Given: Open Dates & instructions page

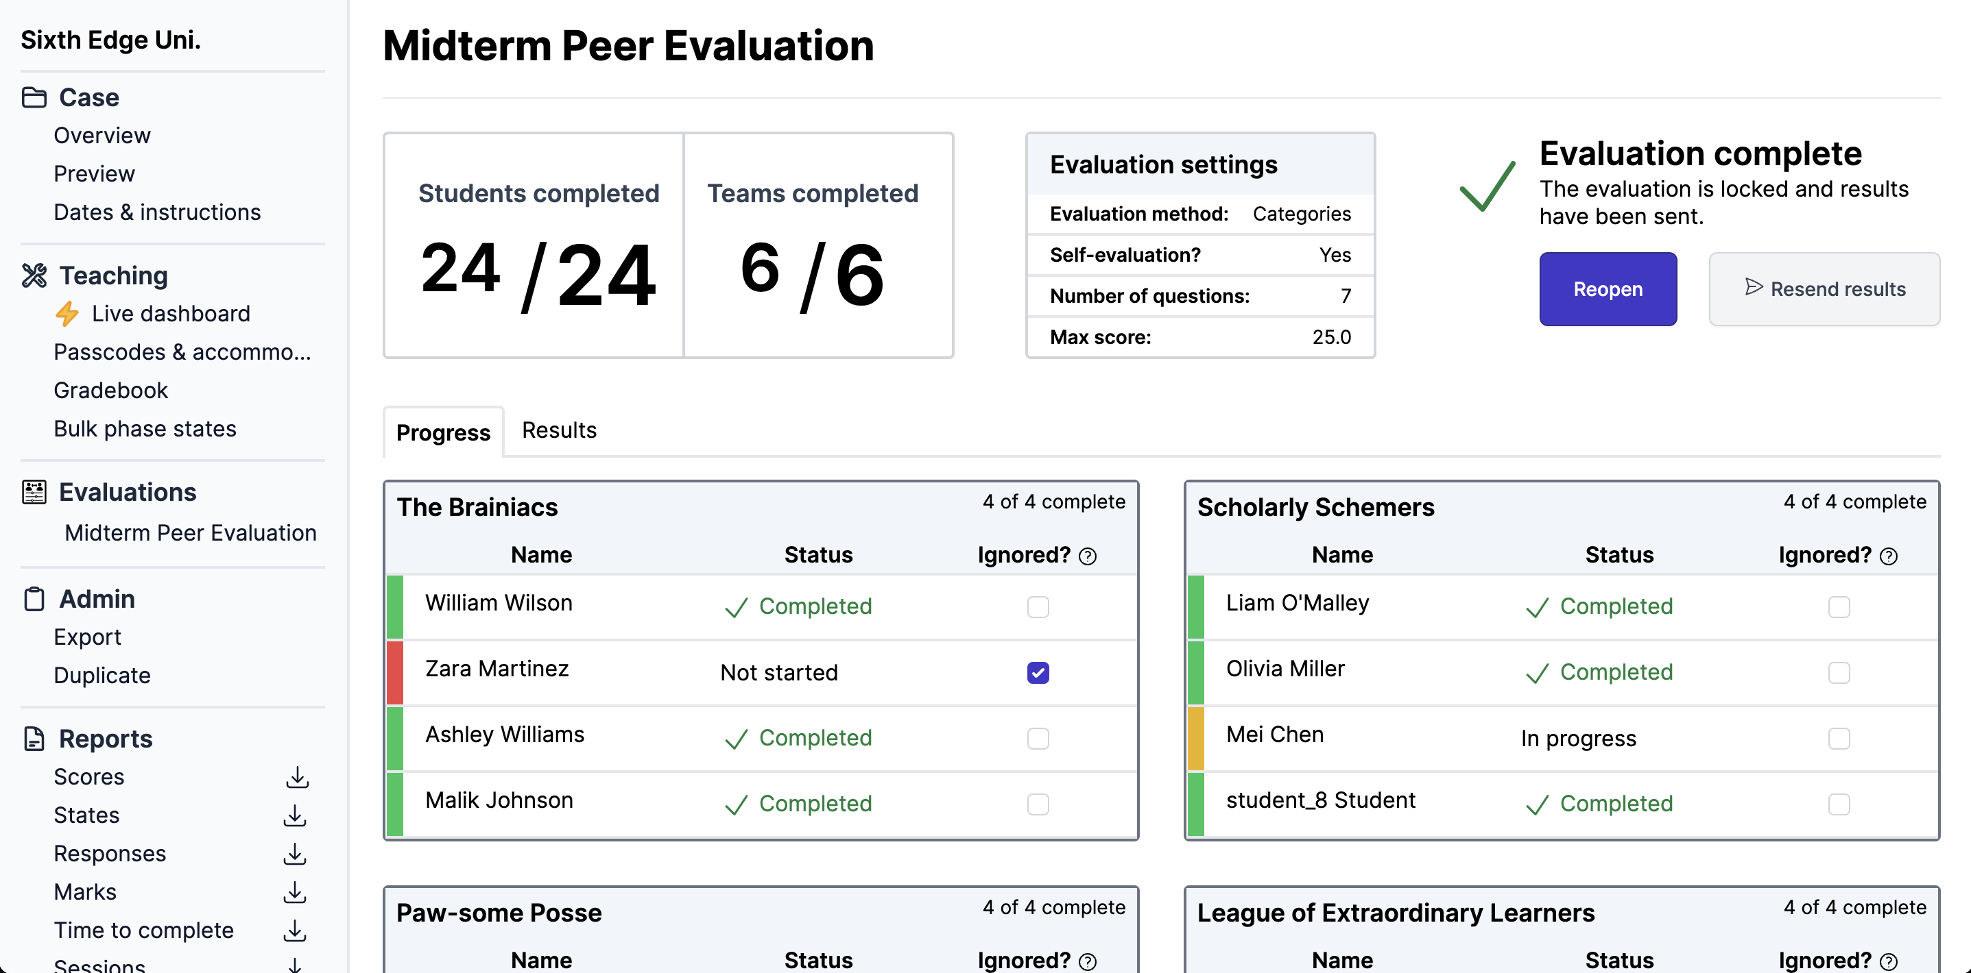Looking at the screenshot, I should tap(157, 212).
